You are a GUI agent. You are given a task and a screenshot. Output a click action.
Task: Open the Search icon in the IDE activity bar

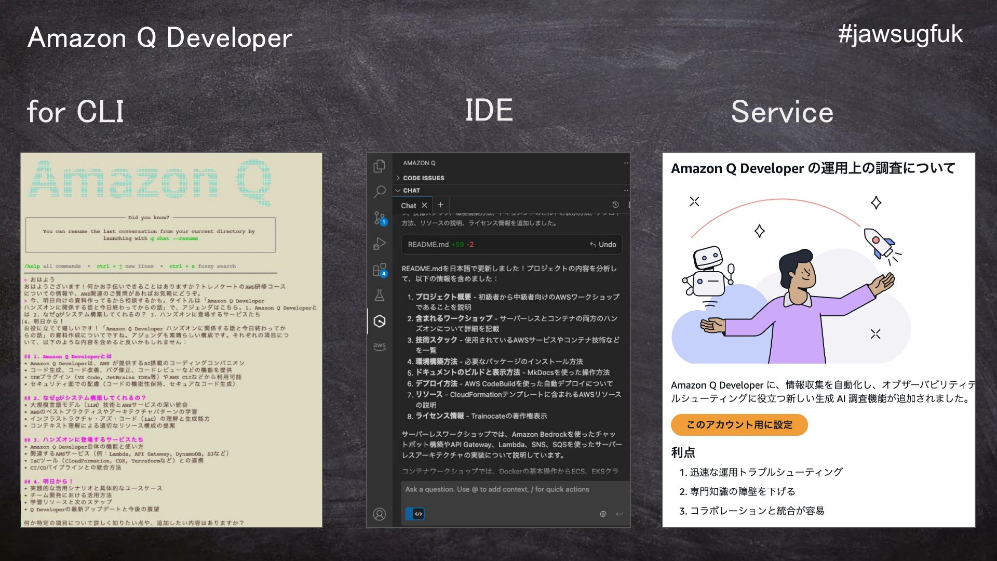pos(380,192)
